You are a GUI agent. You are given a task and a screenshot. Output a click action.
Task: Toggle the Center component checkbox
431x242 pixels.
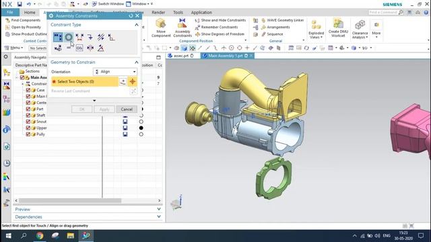(28, 103)
